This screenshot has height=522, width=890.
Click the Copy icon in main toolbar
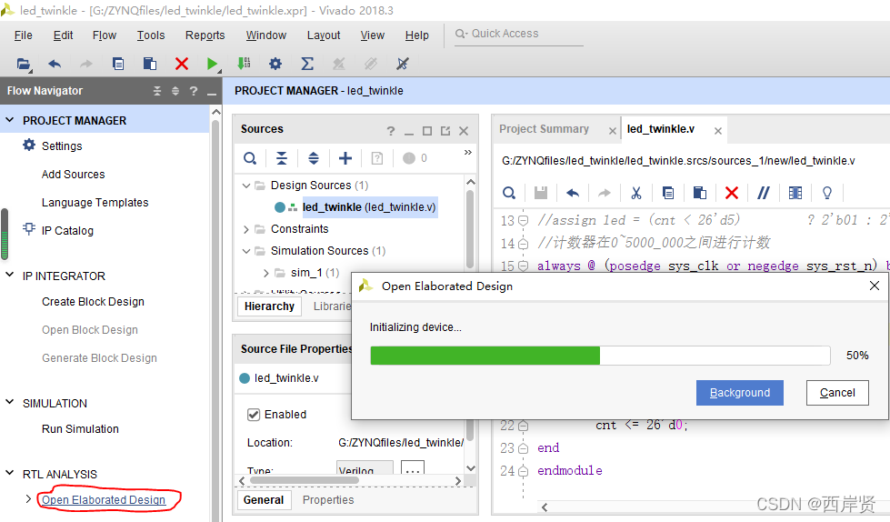(118, 64)
